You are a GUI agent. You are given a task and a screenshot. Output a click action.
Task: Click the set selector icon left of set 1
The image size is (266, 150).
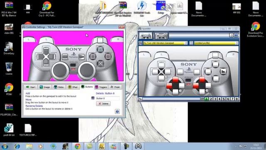pos(202,99)
